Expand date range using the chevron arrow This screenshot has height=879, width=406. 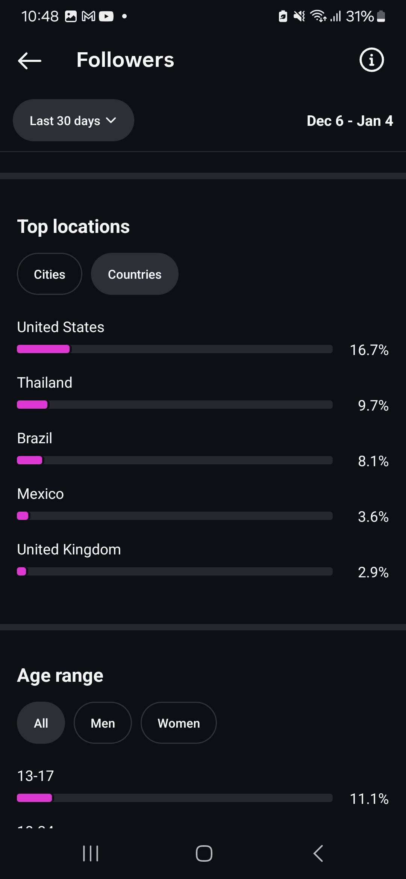coord(111,121)
